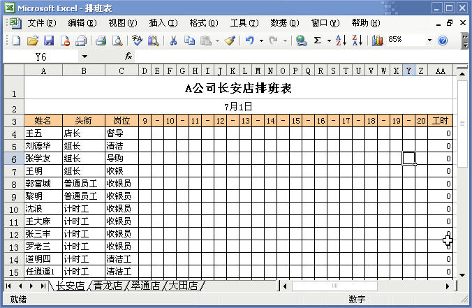Open the 工具(T) menu

point(244,23)
